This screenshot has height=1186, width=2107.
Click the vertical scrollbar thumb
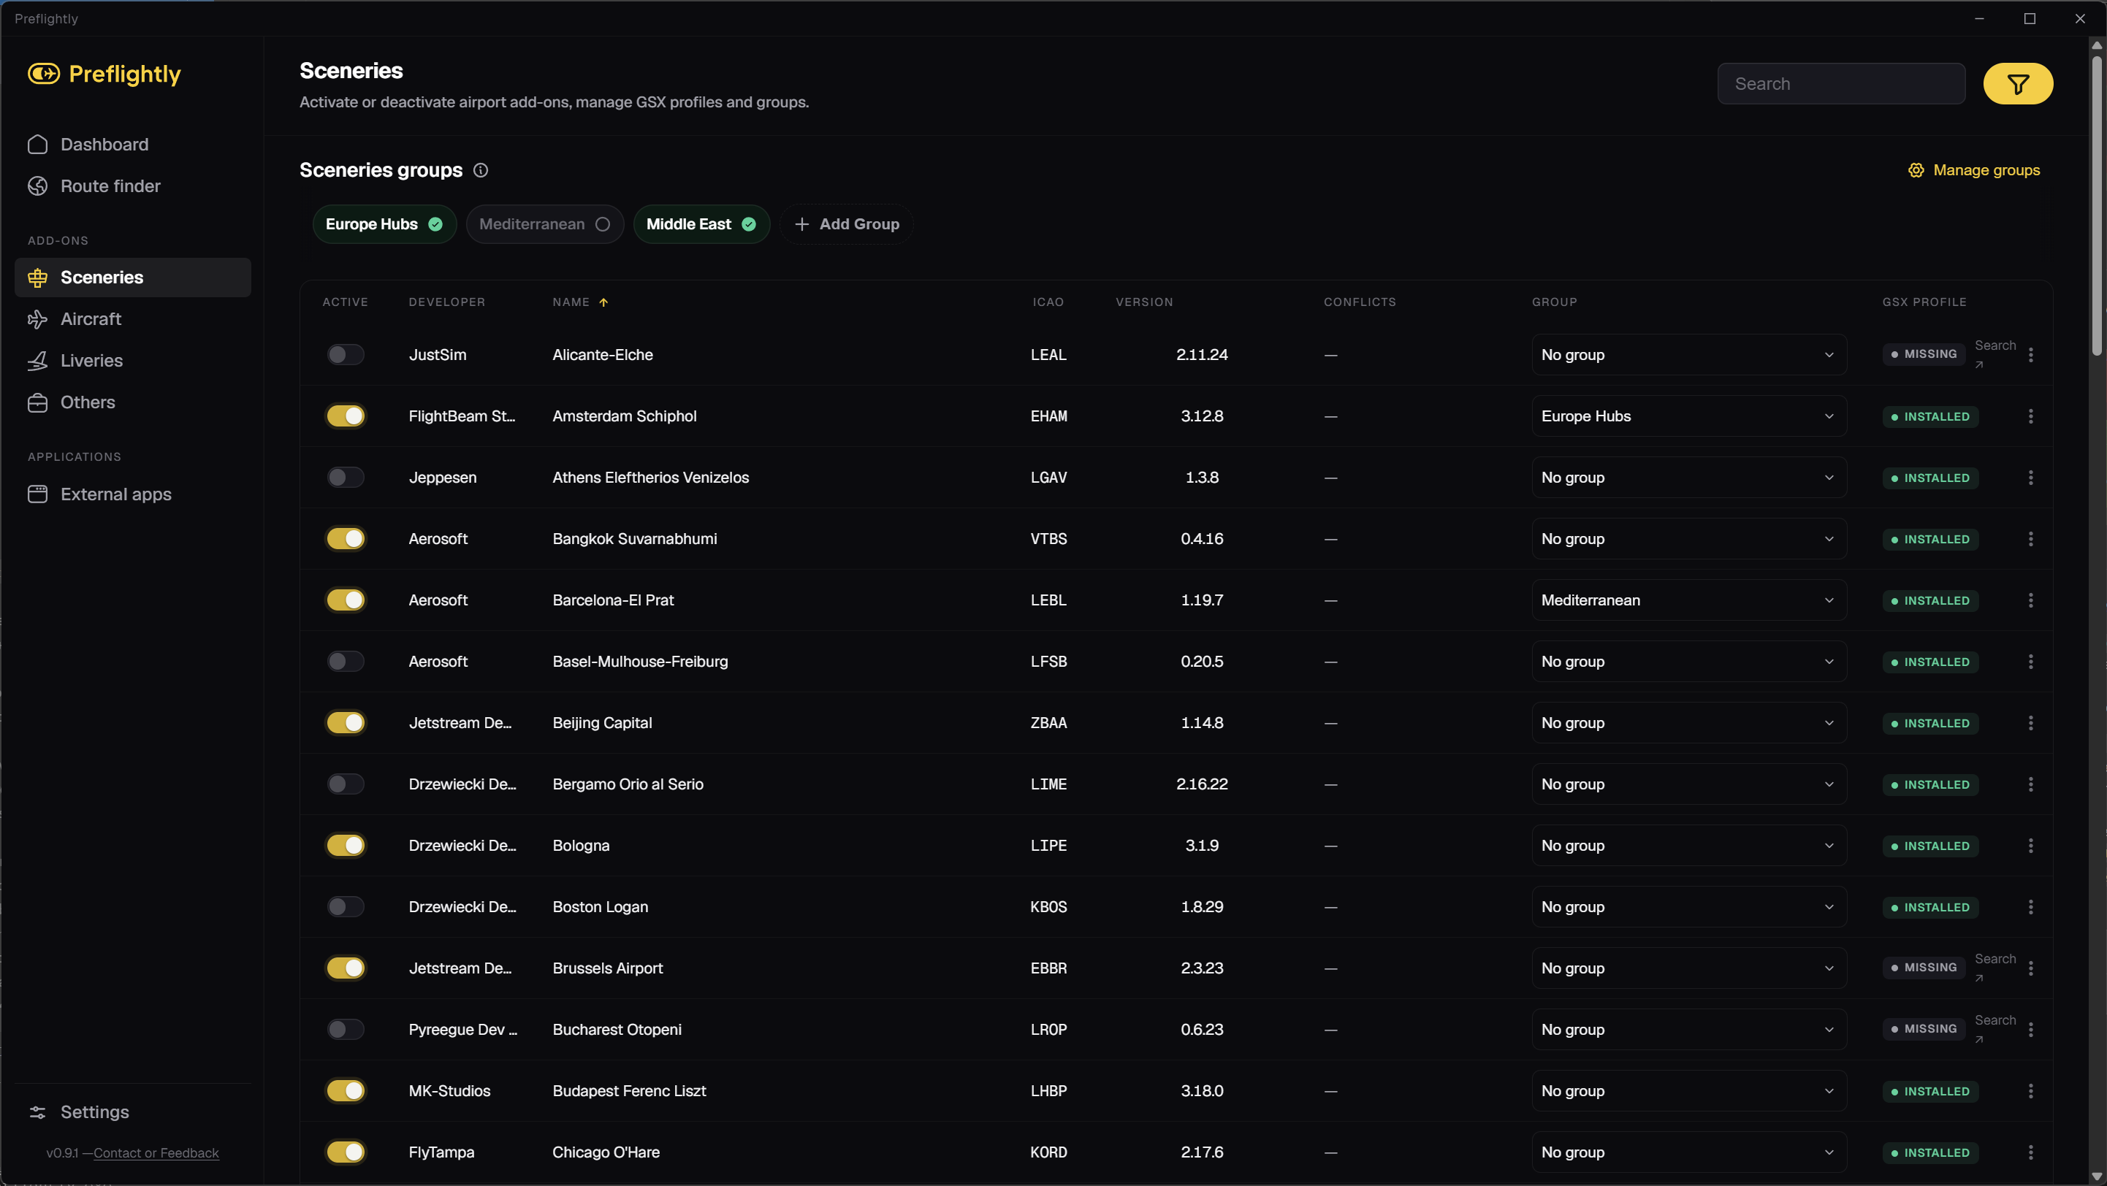[x=2096, y=204]
